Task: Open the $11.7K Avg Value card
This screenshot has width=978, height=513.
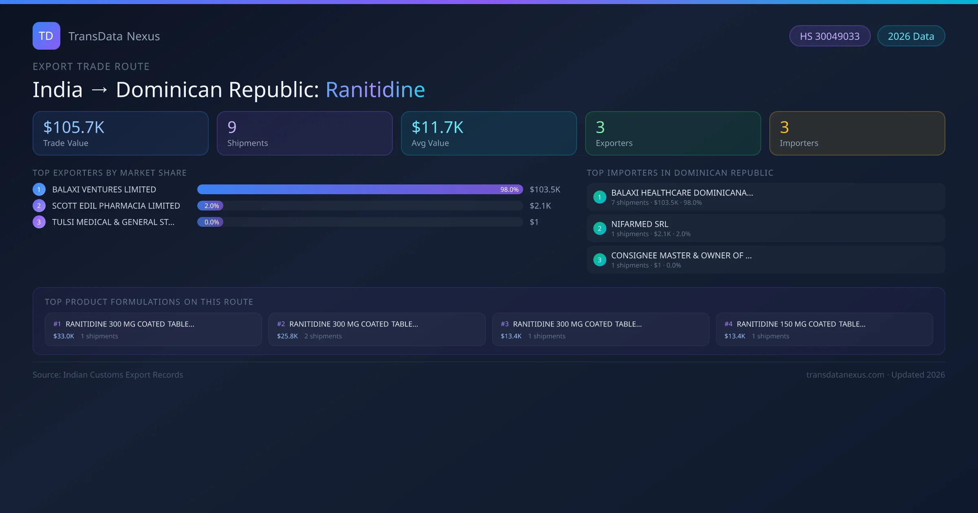Action: click(x=489, y=134)
